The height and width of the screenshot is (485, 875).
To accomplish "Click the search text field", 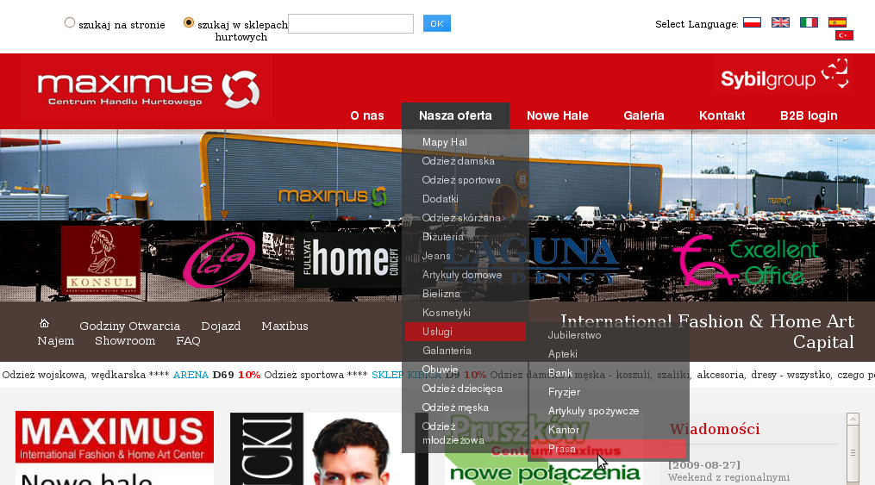I will 351,24.
